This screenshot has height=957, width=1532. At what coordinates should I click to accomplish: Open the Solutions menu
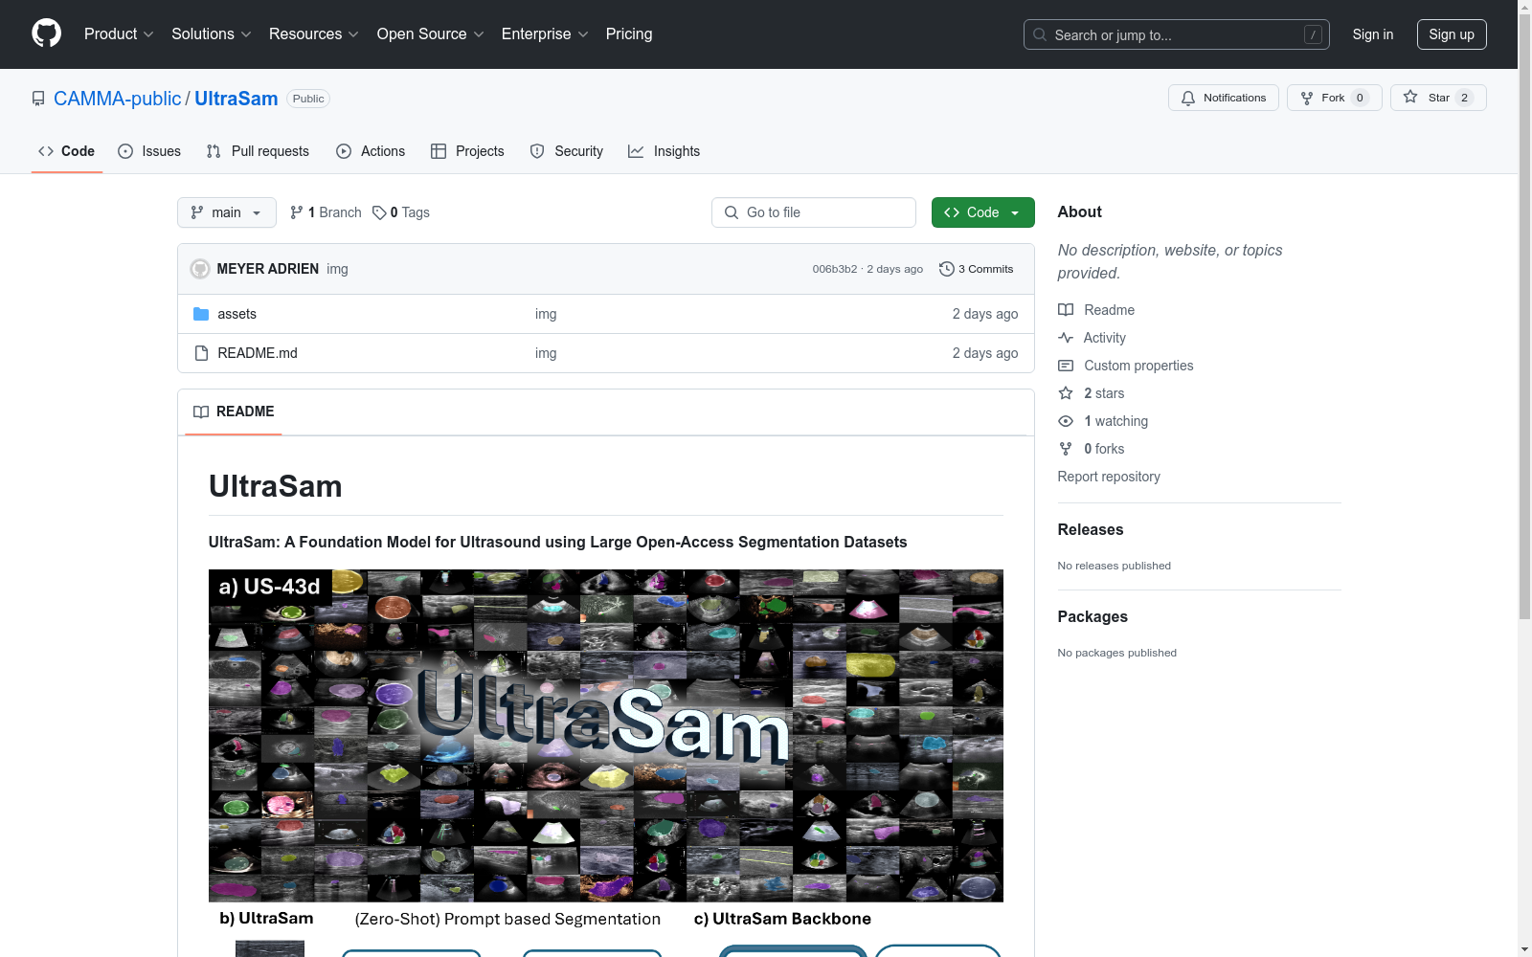[x=211, y=34]
